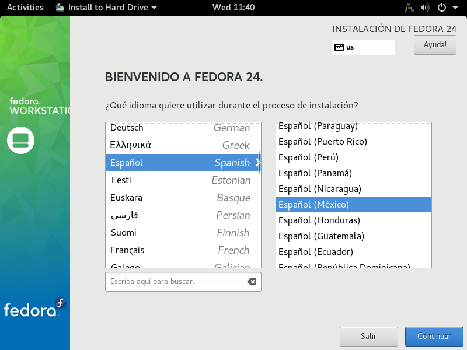This screenshot has height=350, width=467.
Task: Open the Install to Hard Drive app menu
Action: (106, 8)
